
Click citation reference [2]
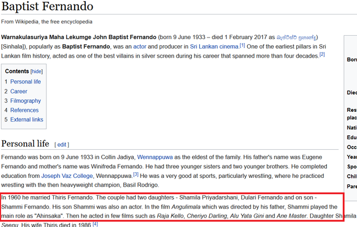click(322, 54)
